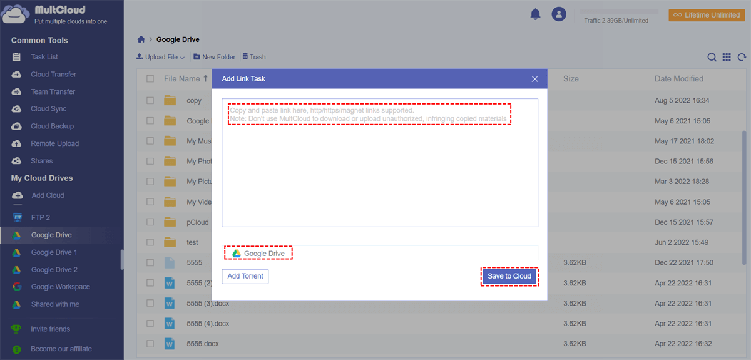Open the notifications bell
This screenshot has height=360, width=751.
click(535, 14)
